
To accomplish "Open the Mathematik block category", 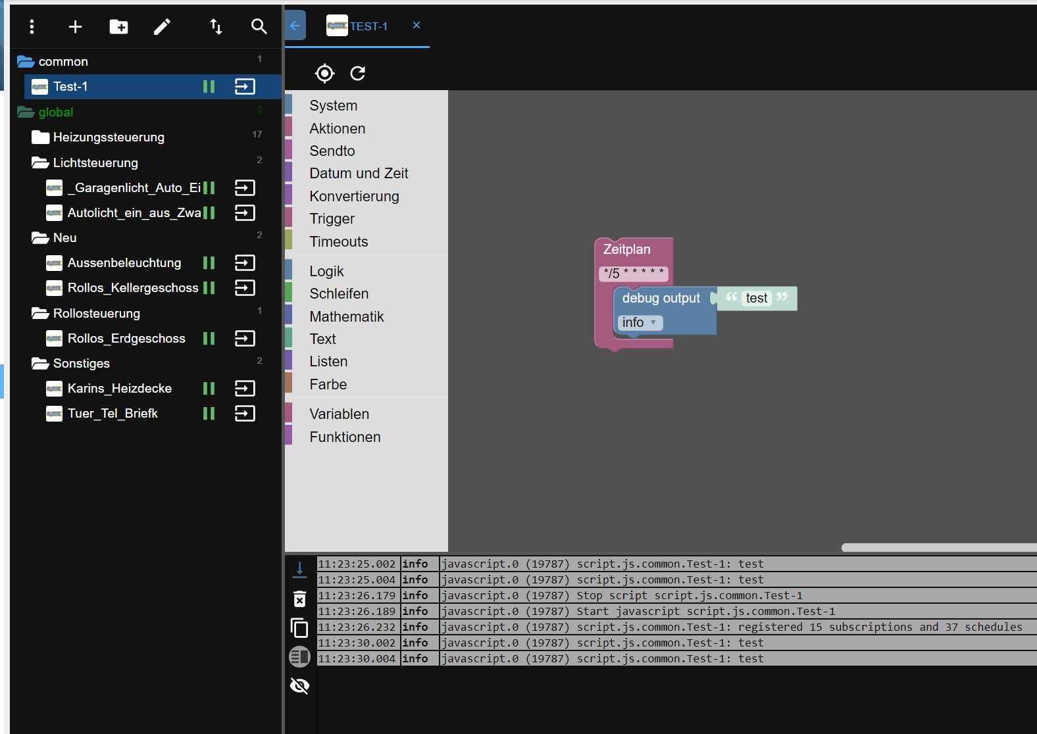I will click(347, 317).
